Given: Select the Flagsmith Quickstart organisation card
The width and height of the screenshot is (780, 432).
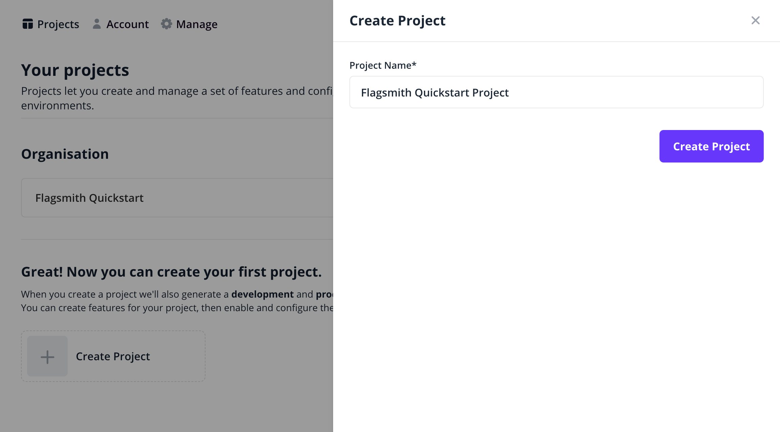Looking at the screenshot, I should pyautogui.click(x=177, y=198).
